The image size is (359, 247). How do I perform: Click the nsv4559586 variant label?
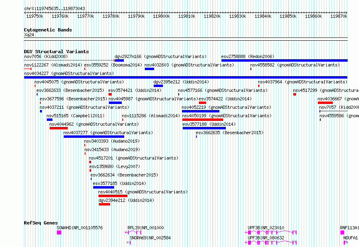339,116
